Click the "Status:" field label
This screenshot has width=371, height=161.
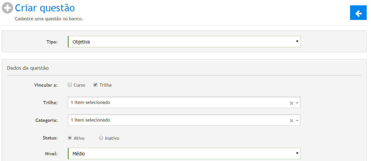[x=50, y=138]
